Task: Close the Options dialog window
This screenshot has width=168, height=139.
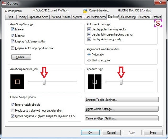Action: (x=160, y=2)
